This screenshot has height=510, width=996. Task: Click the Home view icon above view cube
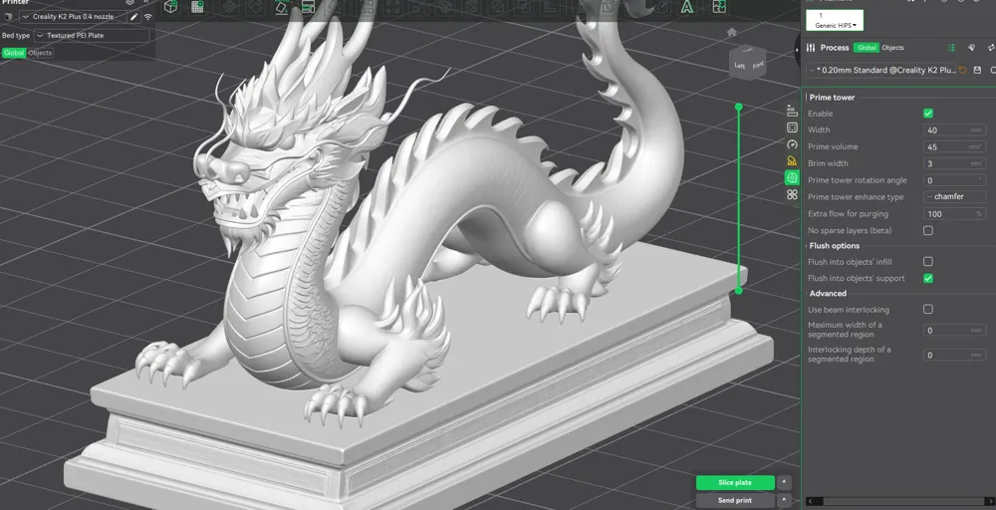pyautogui.click(x=732, y=32)
